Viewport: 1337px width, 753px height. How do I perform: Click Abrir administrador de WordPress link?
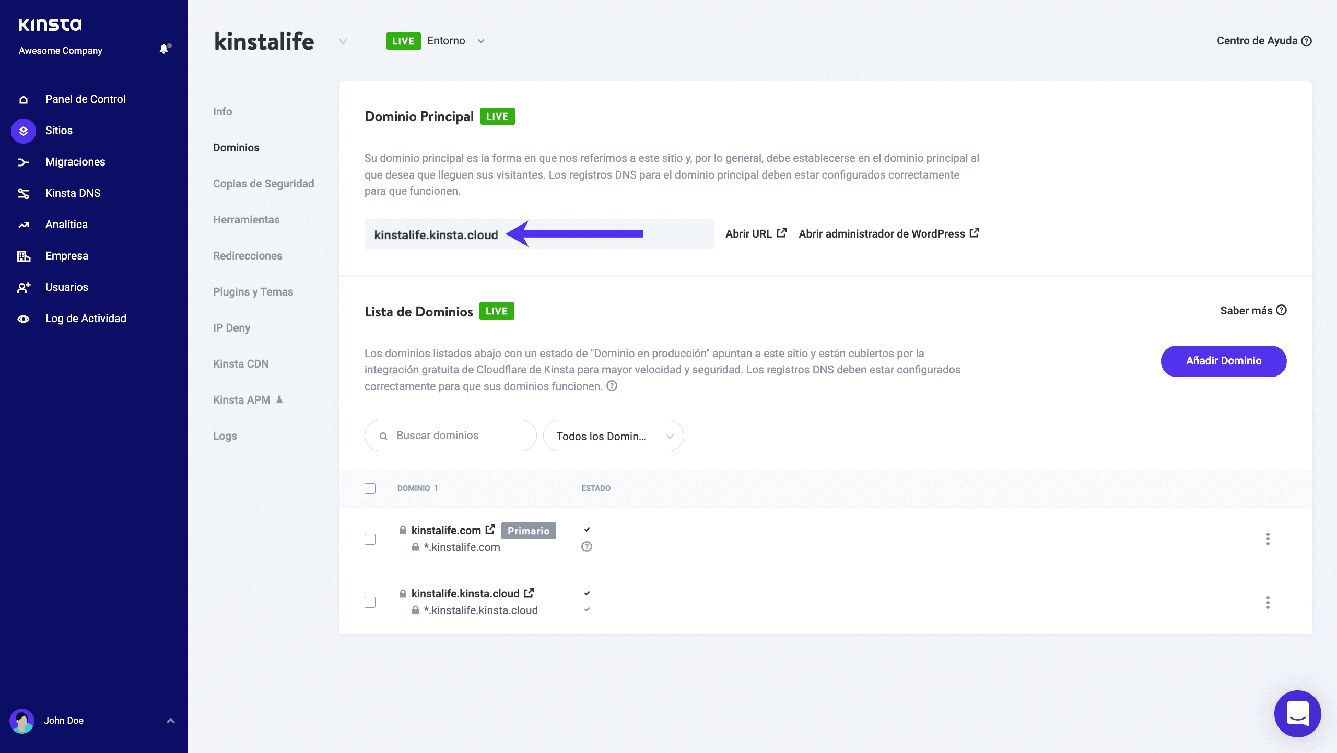click(888, 234)
